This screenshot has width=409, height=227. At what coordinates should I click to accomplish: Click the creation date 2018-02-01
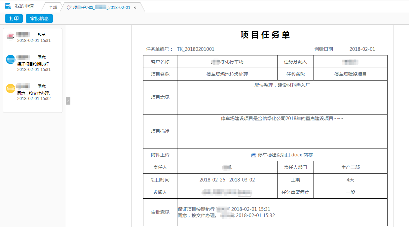(x=362, y=49)
